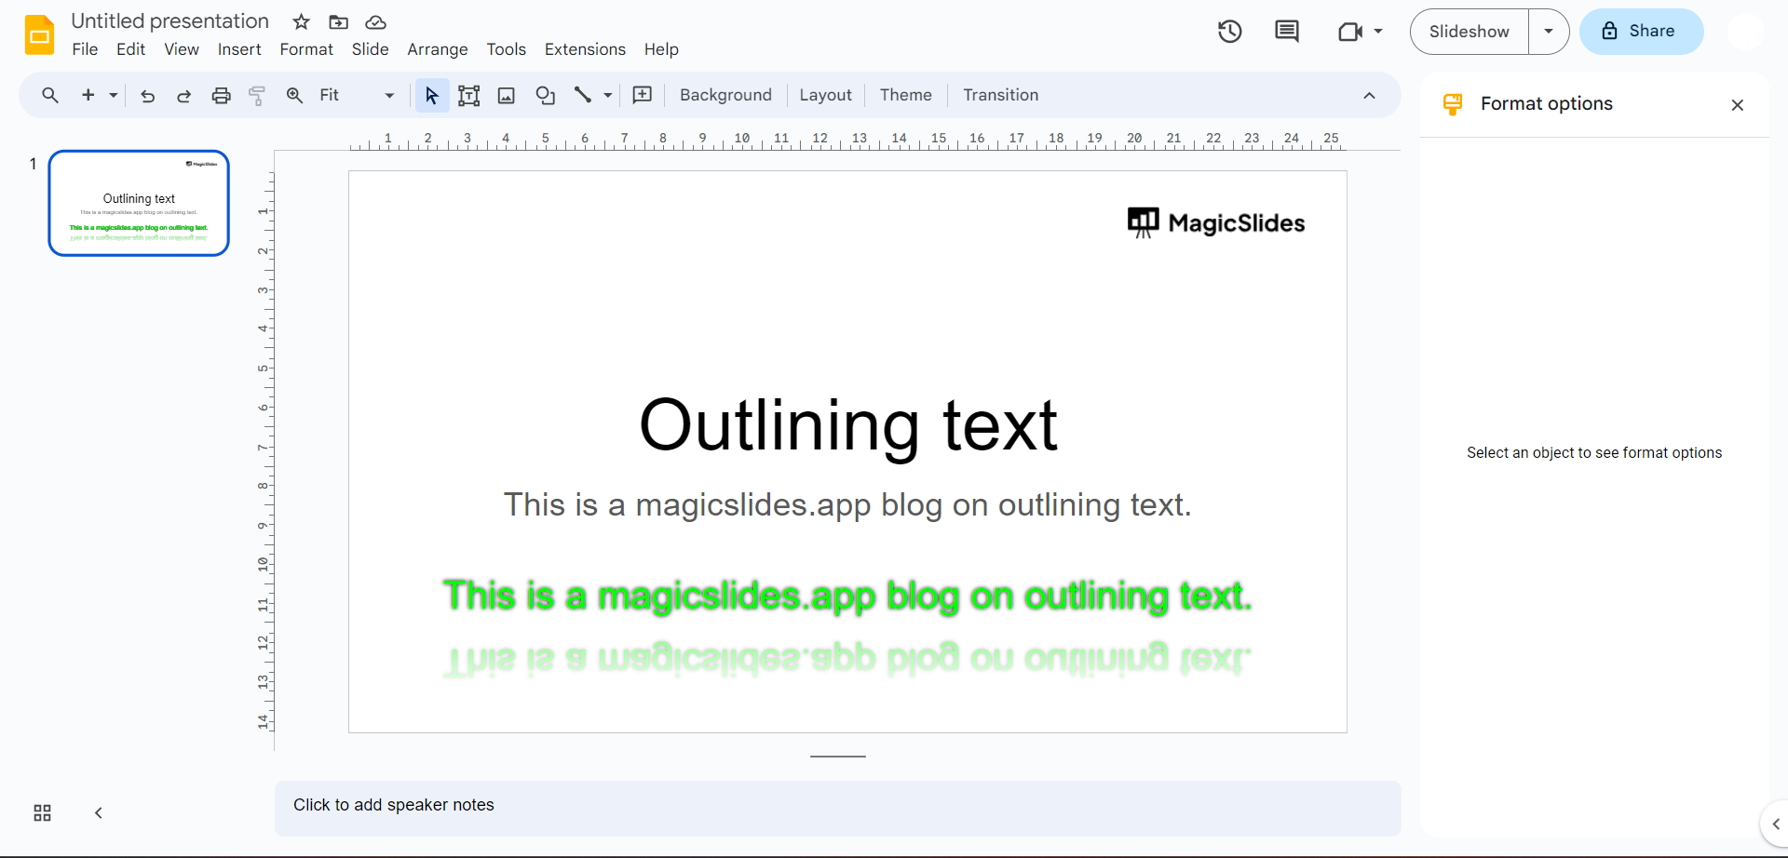1788x858 pixels.
Task: Click the Add comment toolbar icon
Action: click(642, 95)
